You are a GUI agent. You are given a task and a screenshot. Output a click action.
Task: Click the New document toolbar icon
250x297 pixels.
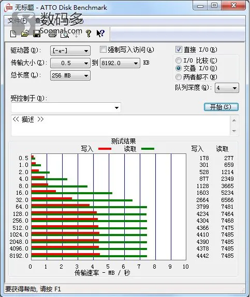tap(13, 34)
